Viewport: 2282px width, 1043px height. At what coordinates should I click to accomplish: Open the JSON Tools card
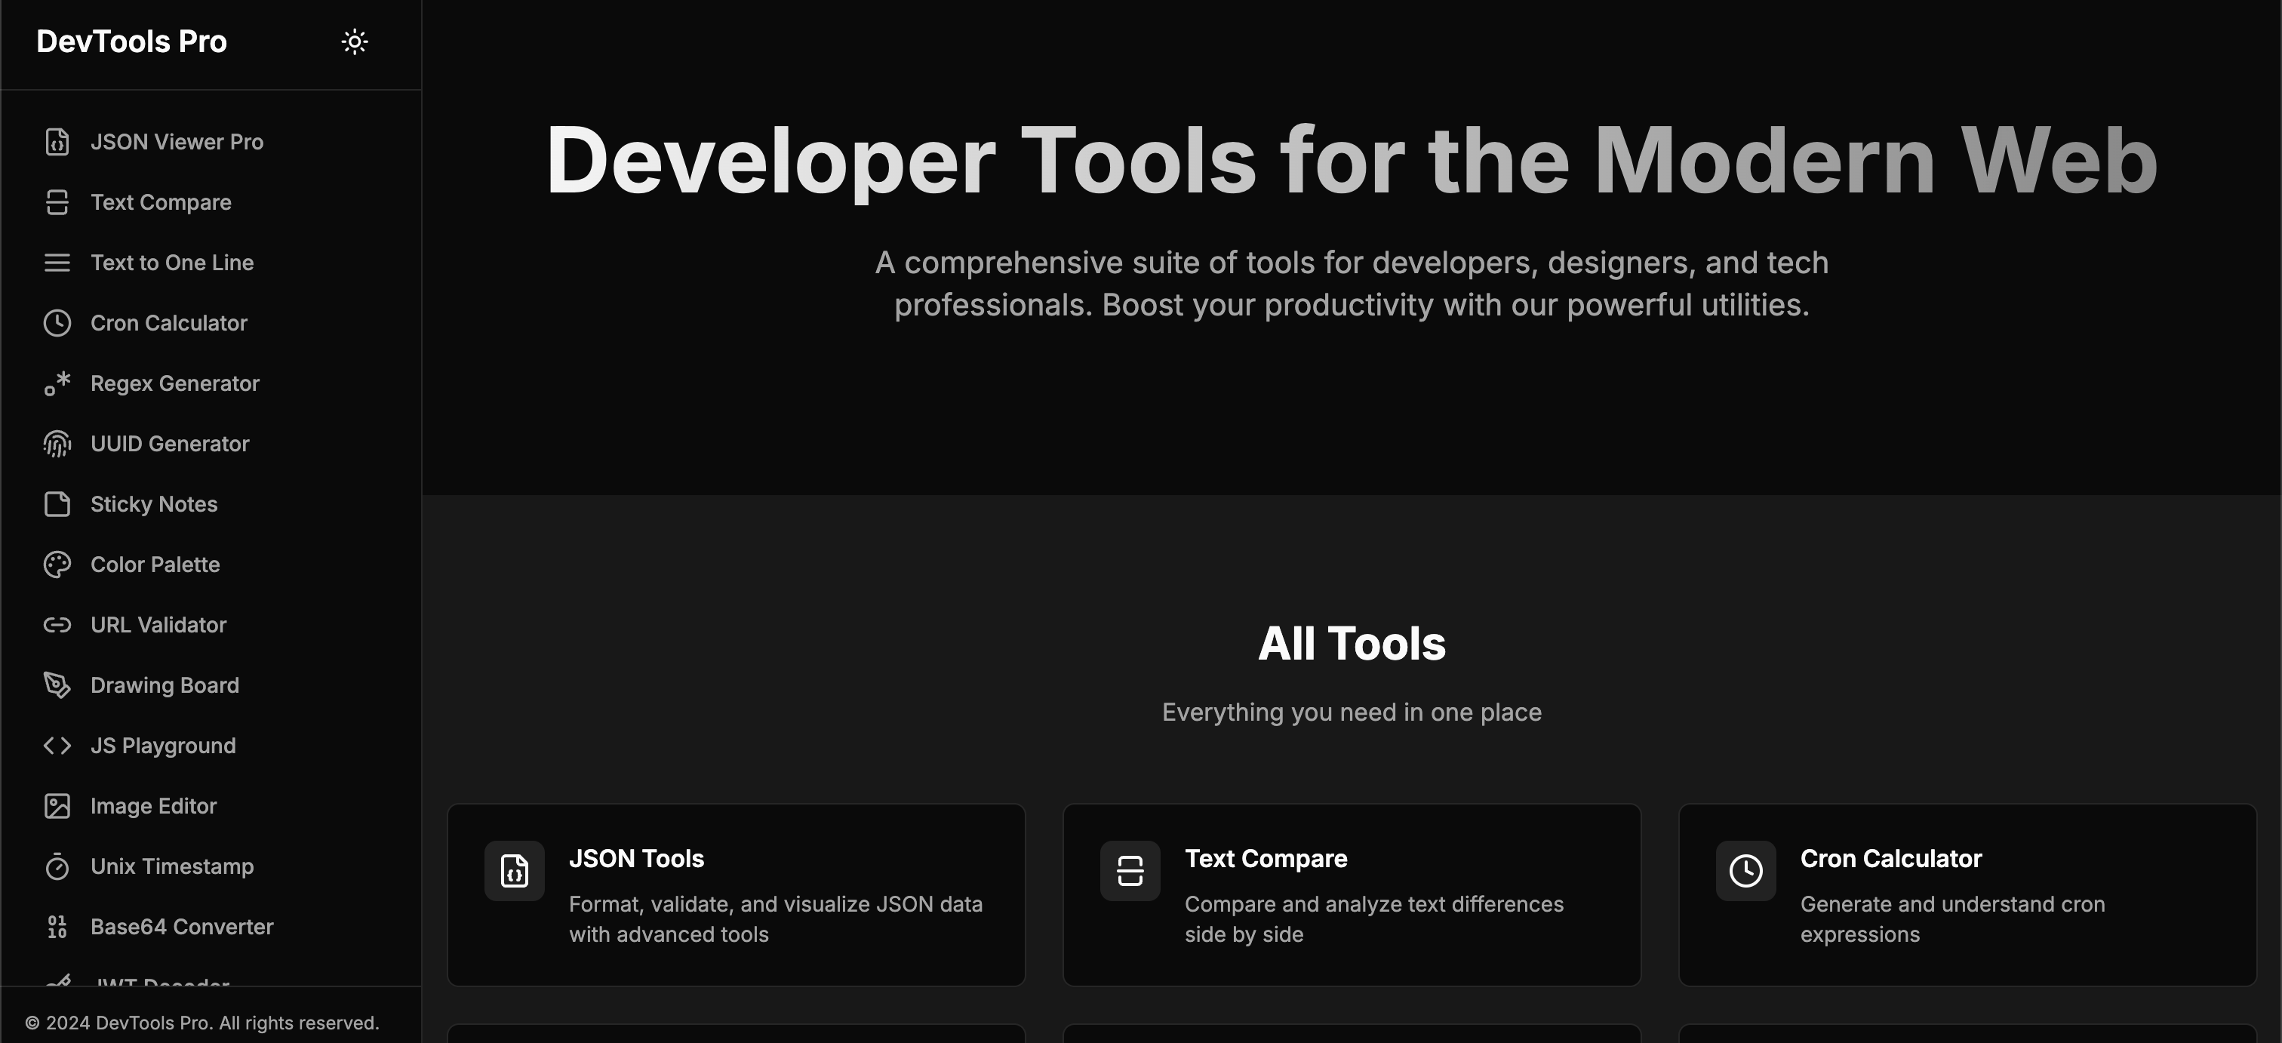[735, 894]
